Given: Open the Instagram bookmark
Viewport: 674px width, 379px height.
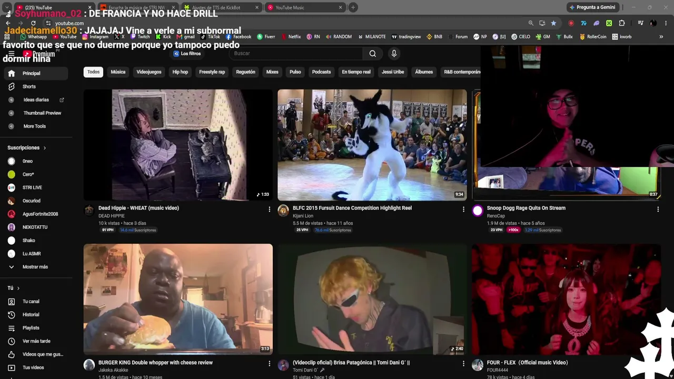Looking at the screenshot, I should [x=95, y=37].
